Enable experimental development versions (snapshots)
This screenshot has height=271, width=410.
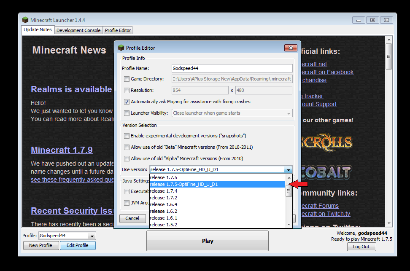point(127,136)
